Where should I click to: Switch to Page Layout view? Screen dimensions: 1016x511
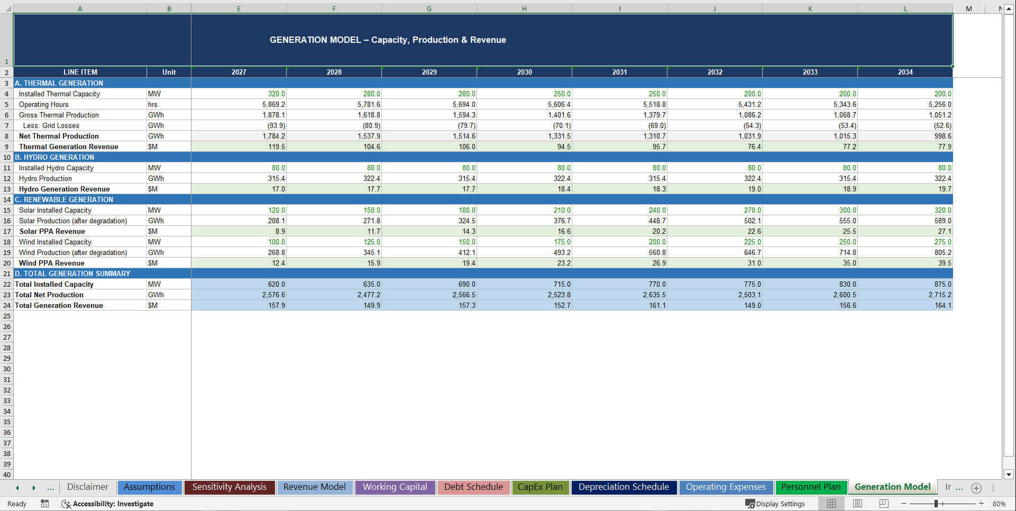(x=857, y=504)
